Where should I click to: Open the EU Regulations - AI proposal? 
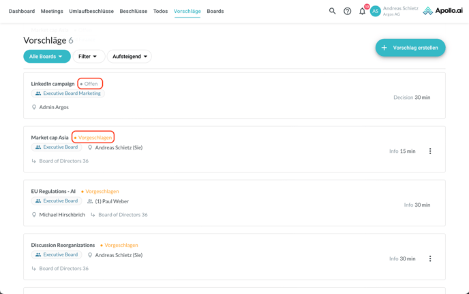click(x=53, y=192)
